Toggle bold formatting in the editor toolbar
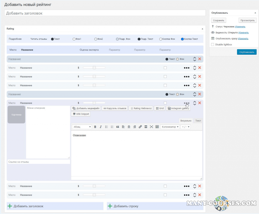Image resolution: width=259 pixels, height=214 pixels. 95,127
